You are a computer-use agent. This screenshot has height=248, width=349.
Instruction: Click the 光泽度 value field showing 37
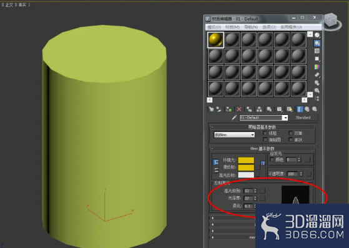(x=248, y=198)
